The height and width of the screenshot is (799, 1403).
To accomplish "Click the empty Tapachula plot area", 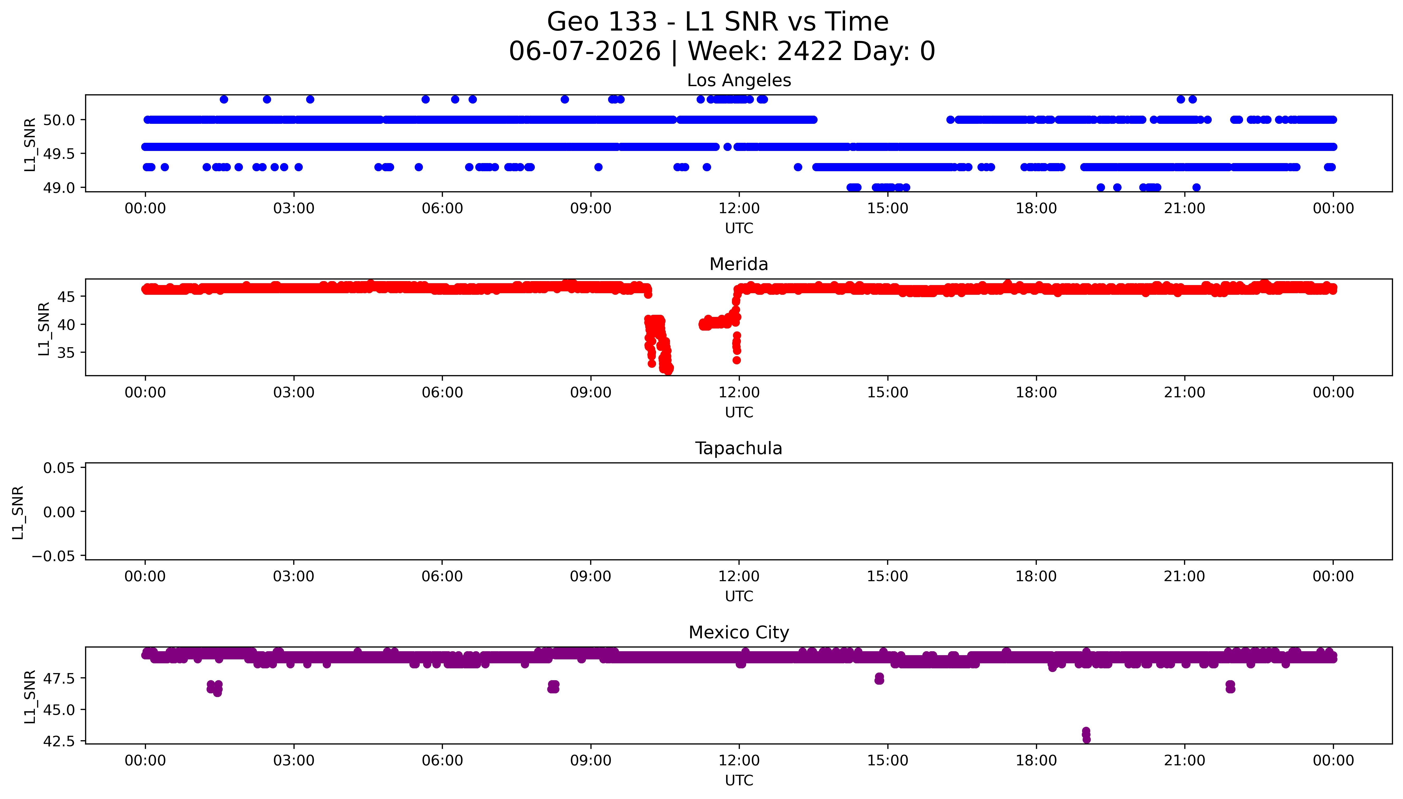I will click(x=739, y=511).
